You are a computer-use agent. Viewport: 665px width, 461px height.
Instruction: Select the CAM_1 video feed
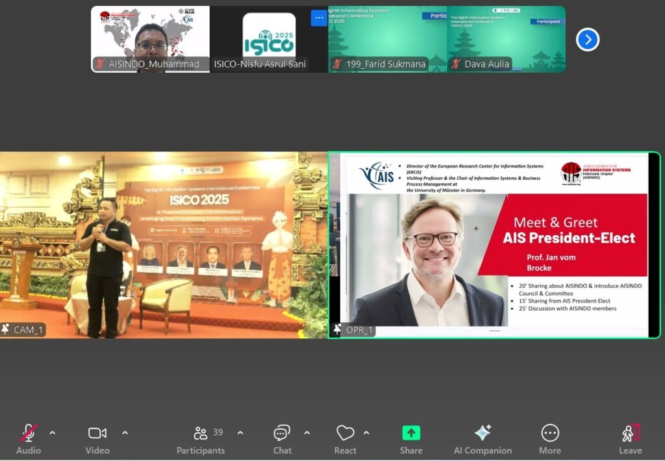click(x=164, y=245)
